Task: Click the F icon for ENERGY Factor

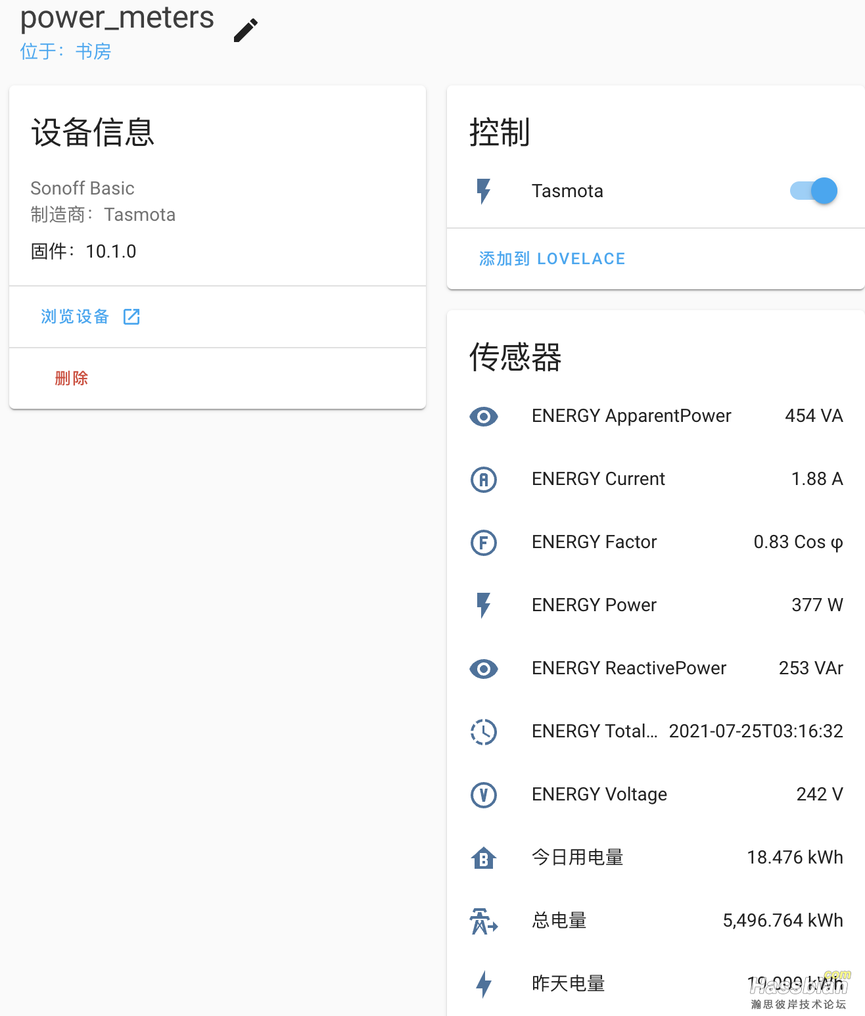Action: tap(484, 542)
